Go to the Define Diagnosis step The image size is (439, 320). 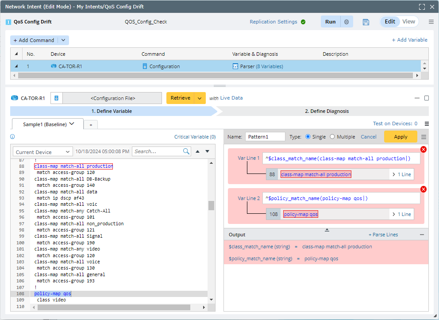tap(327, 111)
